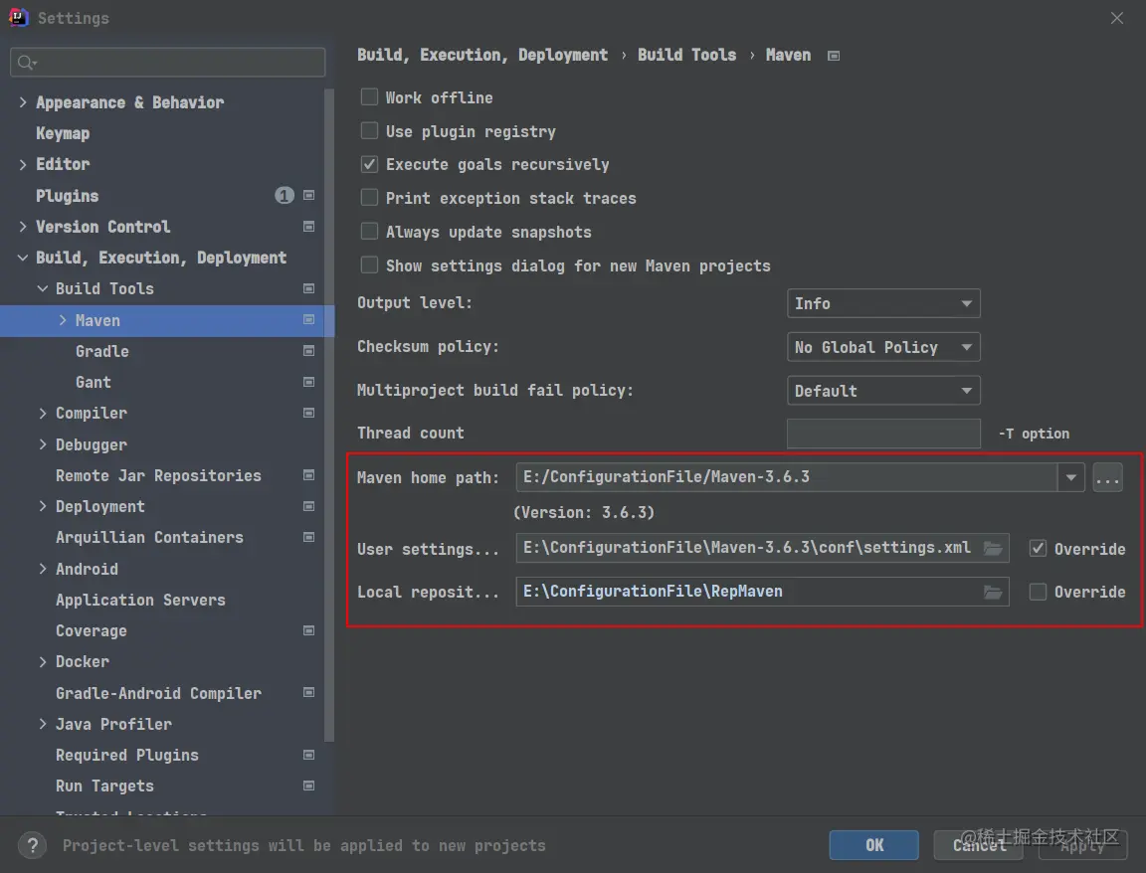The height and width of the screenshot is (873, 1146).
Task: Click the Thread count input field
Action: 883,434
